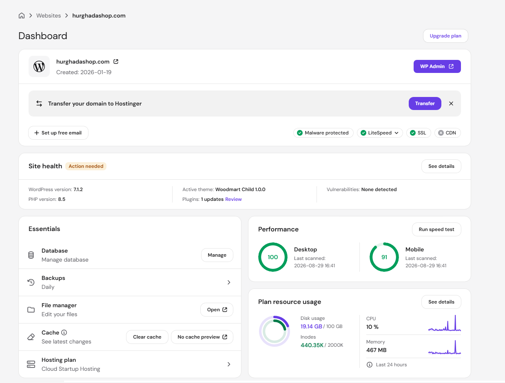Image resolution: width=505 pixels, height=383 pixels.
Task: Open site via external link icon beside hurghadashop.com
Action: (116, 62)
